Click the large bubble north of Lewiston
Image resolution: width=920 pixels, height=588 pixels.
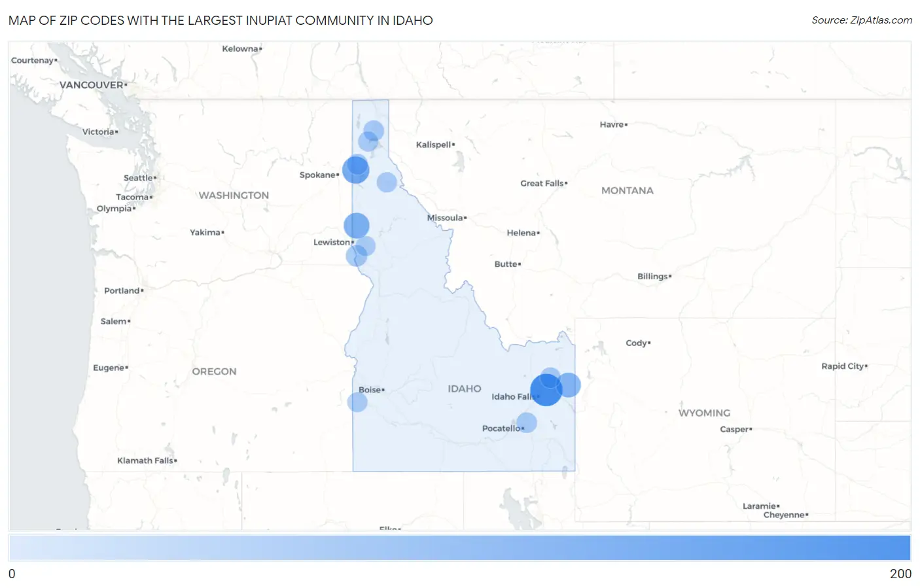click(x=357, y=226)
